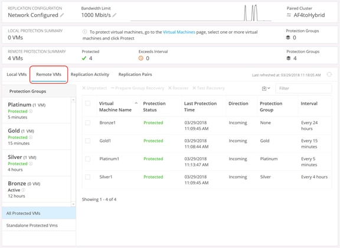340x248 pixels.
Task: Click 'Showing 1 - 4 of 4' text
Action: 99,199
